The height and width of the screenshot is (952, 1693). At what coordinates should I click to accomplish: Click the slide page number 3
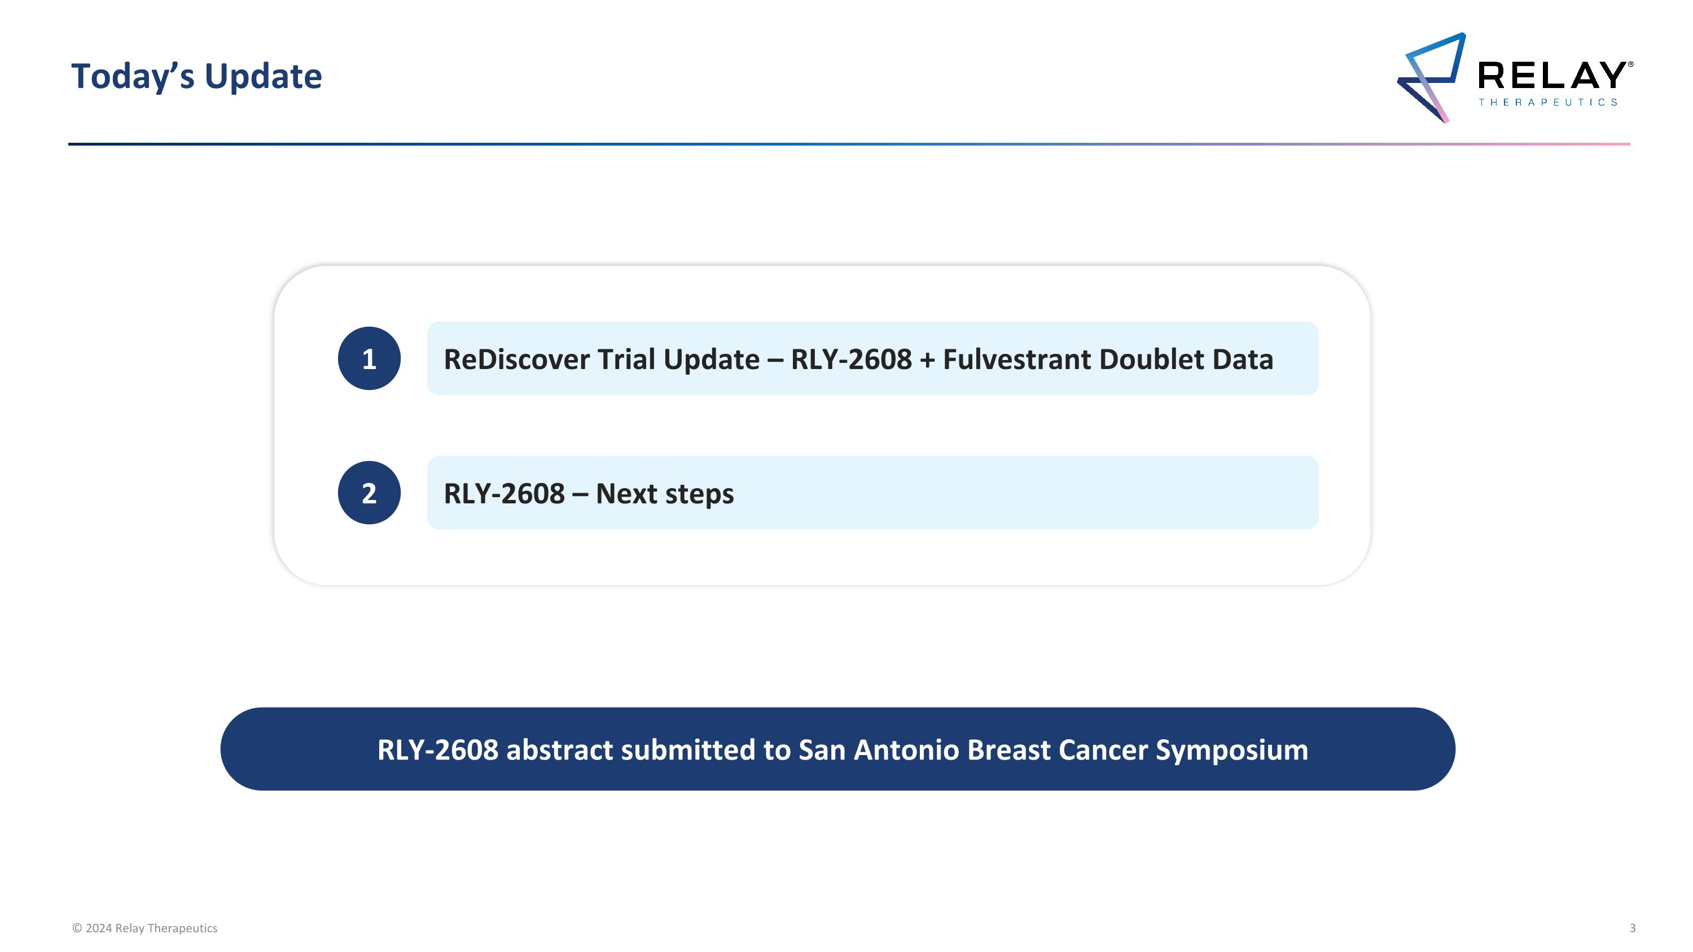1633,928
